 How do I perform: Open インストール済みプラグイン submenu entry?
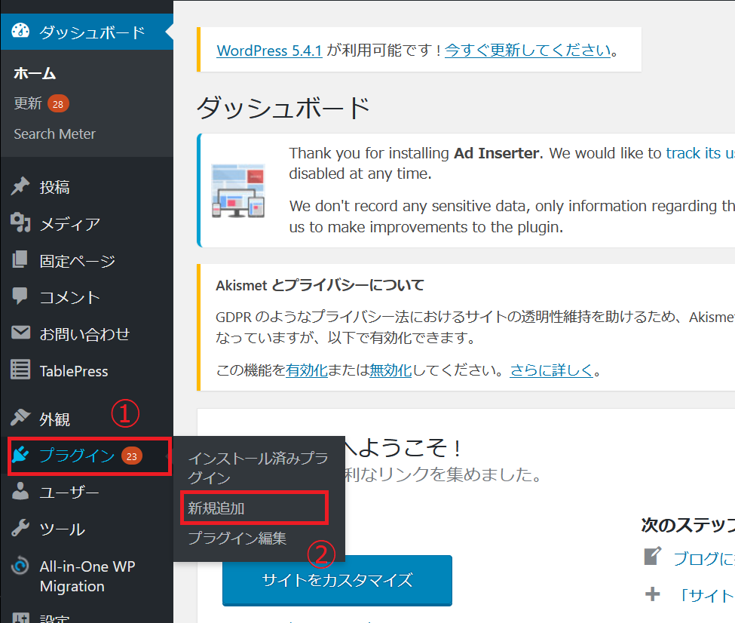[257, 468]
